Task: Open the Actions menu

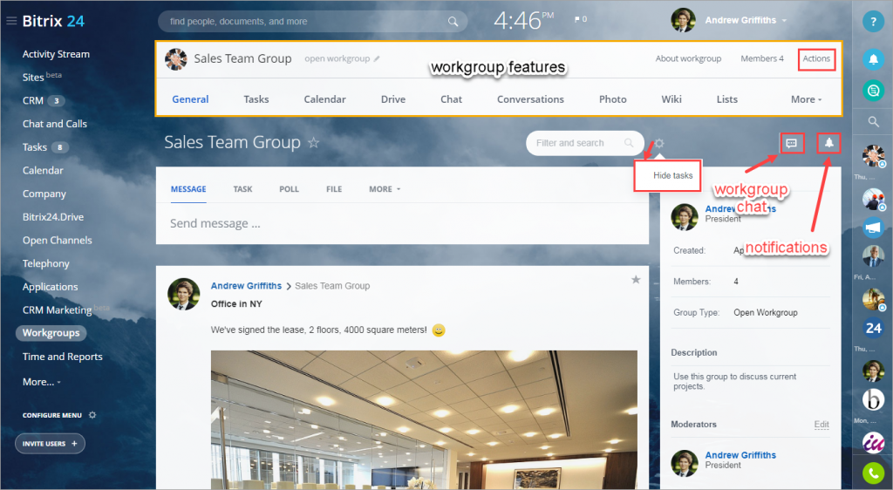Action: pos(816,58)
